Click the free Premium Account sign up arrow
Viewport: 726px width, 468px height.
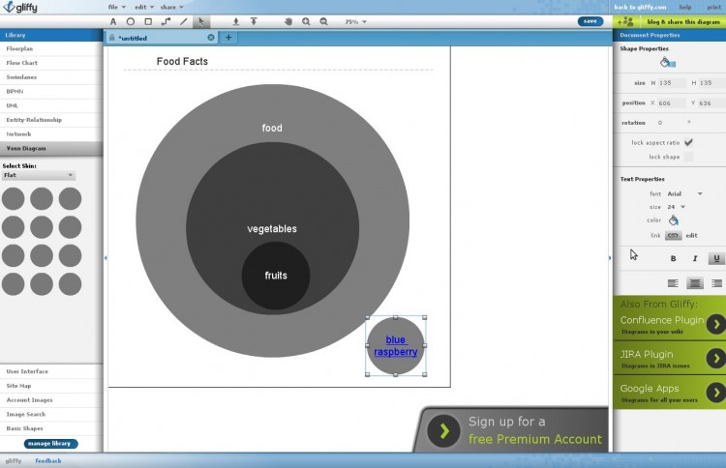coord(443,431)
